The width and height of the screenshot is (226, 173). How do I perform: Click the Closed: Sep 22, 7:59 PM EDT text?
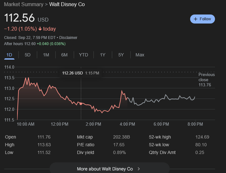(x=30, y=38)
